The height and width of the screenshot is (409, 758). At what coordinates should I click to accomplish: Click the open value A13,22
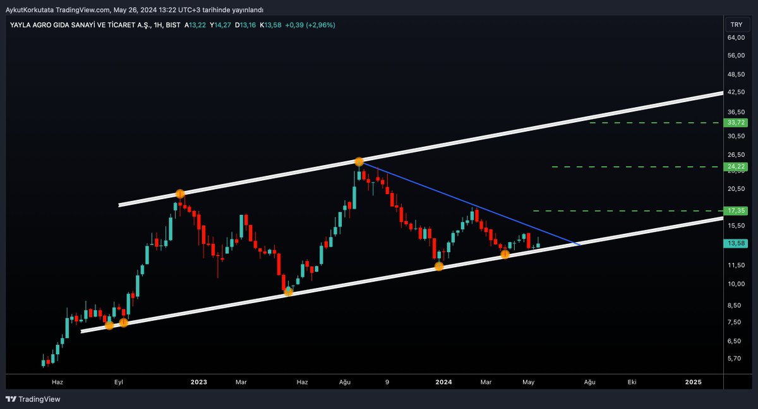[x=195, y=25]
